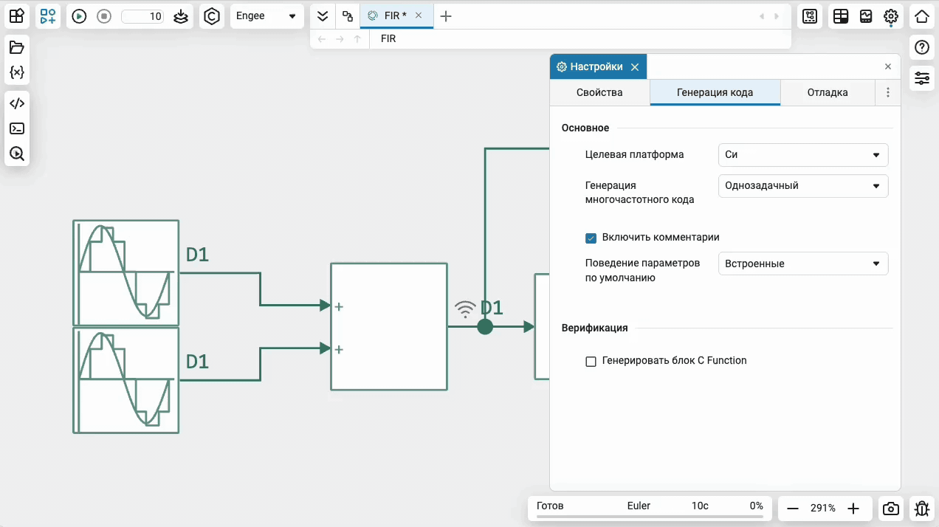
Task: Close the Настройки tab
Action: pos(635,66)
